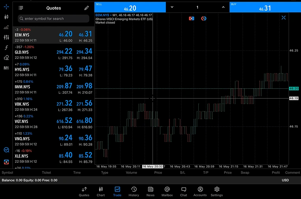This screenshot has height=199, width=301.
Task: Click the S/L column header
Action: [x=182, y=173]
